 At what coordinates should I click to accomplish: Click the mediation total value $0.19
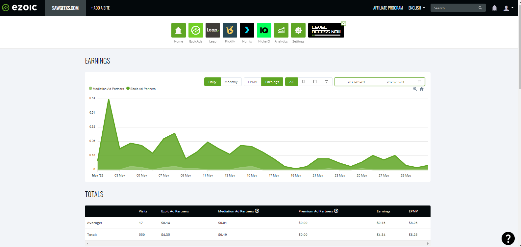point(222,235)
